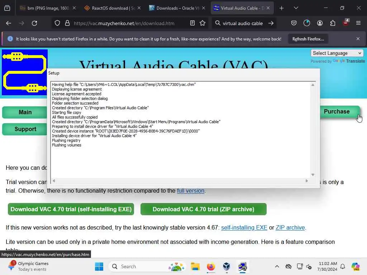Screen dimensions: 367x275
Task: Click the VAC cable logo image
Action: tap(25, 72)
